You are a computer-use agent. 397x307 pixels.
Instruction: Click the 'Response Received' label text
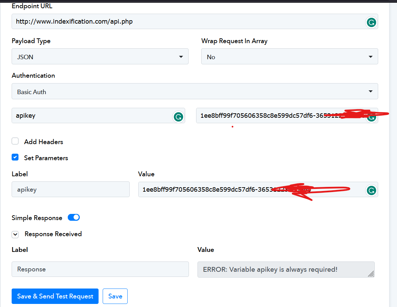tap(53, 234)
